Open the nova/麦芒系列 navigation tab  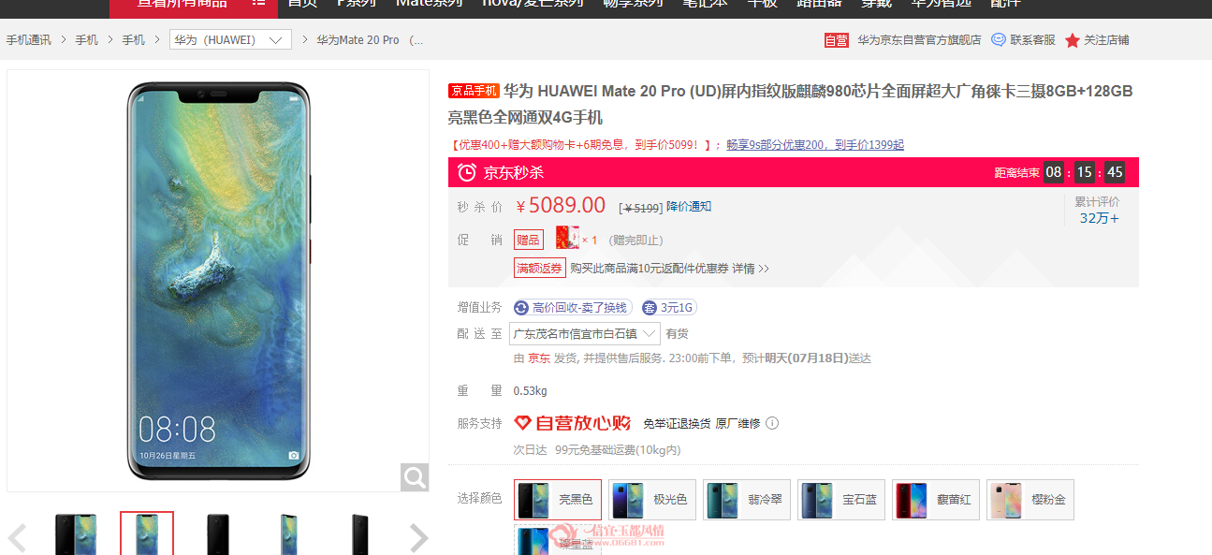(533, 3)
